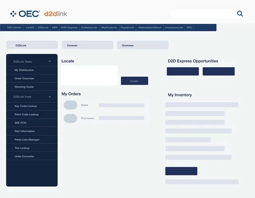Viewport: 255px width, 198px height.
Task: Toggle the Purchases orders pill
Action: click(71, 118)
